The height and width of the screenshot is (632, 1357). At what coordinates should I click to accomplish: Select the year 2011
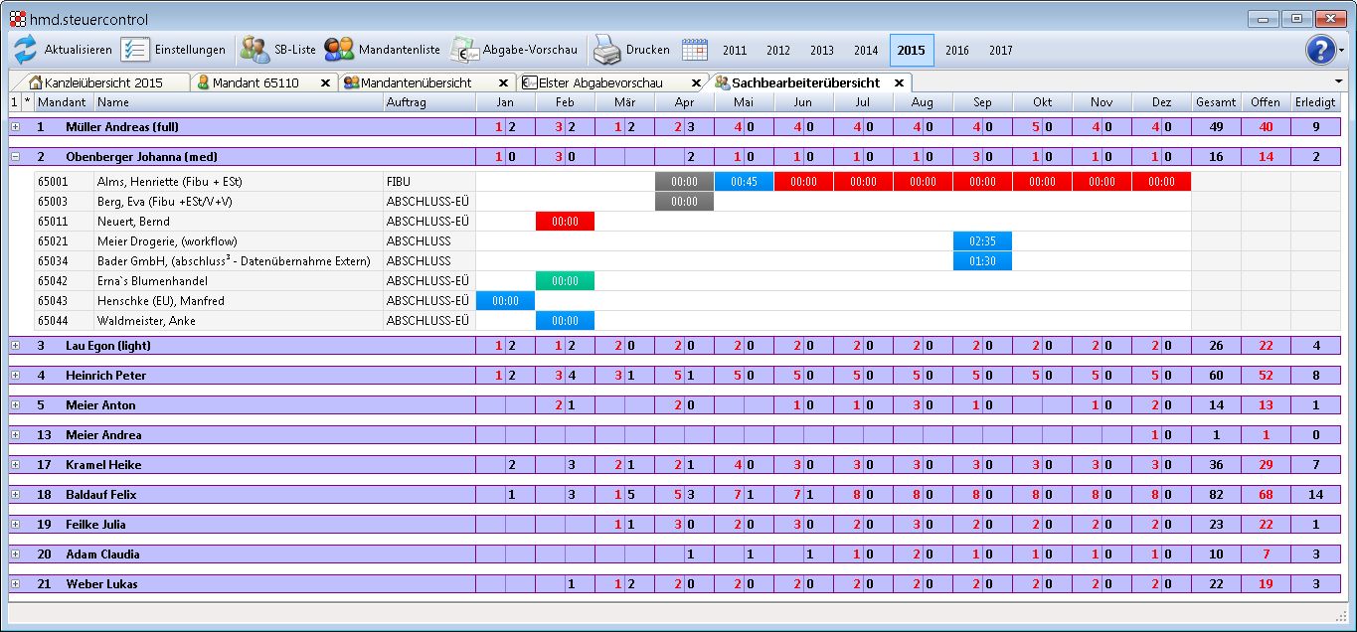point(734,50)
